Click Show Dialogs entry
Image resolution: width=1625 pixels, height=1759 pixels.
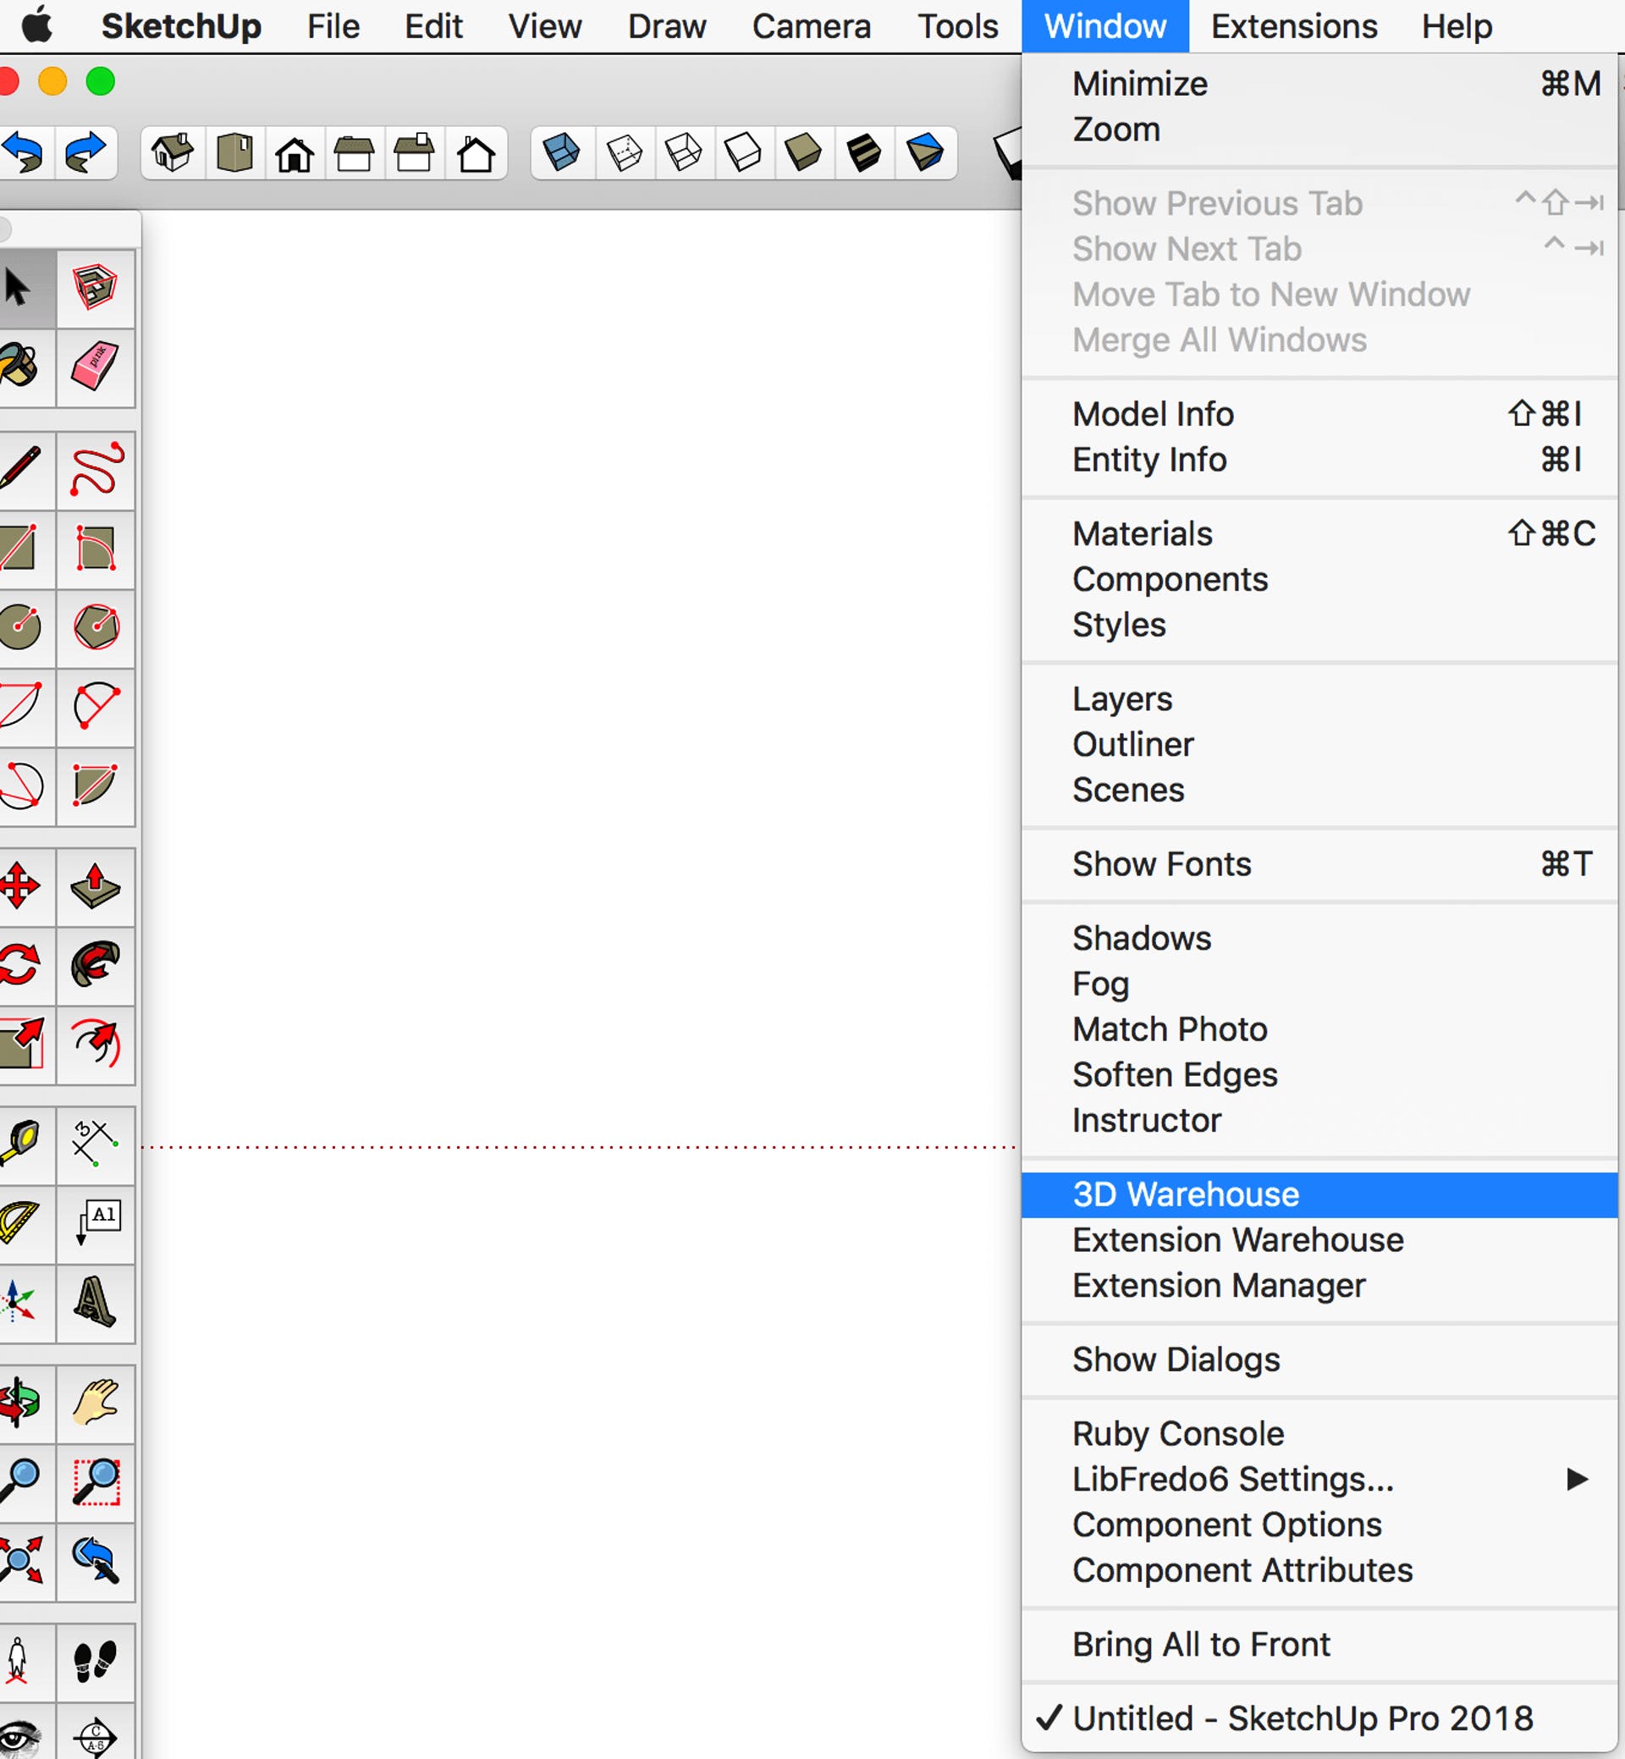tap(1176, 1359)
